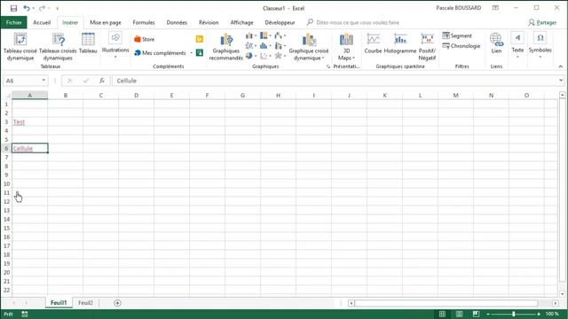This screenshot has height=319, width=568.
Task: Click the formula bar showing Cellule
Action: coord(335,81)
